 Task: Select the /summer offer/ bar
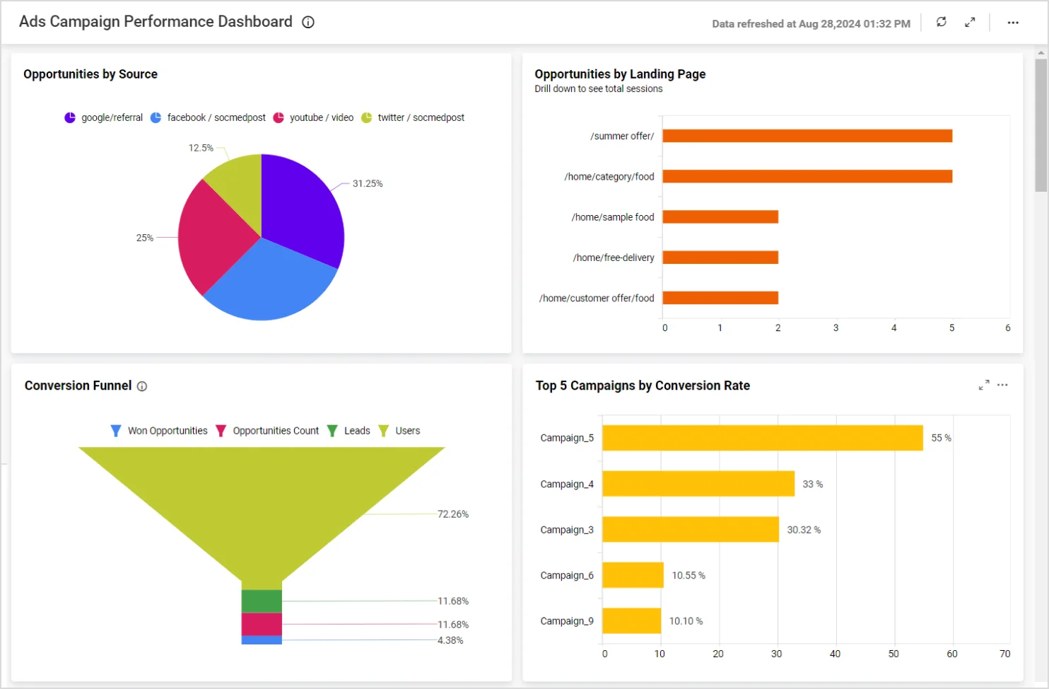(807, 136)
